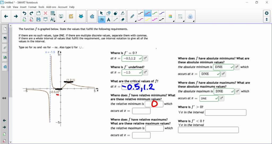Viewport: 272px width, 144px height.
Task: Open the line style properties dropdown
Action: (180, 16)
